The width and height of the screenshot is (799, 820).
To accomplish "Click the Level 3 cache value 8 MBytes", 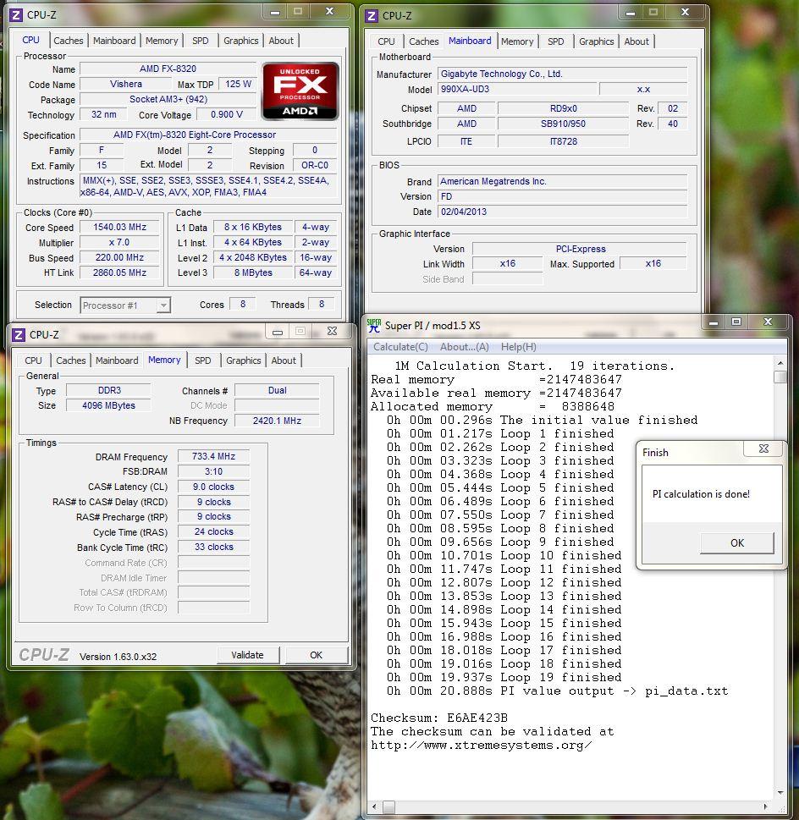I will point(253,273).
